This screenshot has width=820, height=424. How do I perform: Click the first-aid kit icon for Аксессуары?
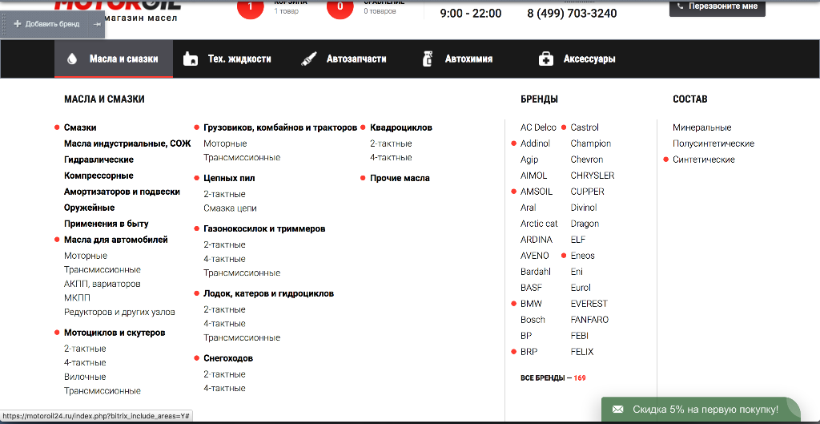coord(546,59)
